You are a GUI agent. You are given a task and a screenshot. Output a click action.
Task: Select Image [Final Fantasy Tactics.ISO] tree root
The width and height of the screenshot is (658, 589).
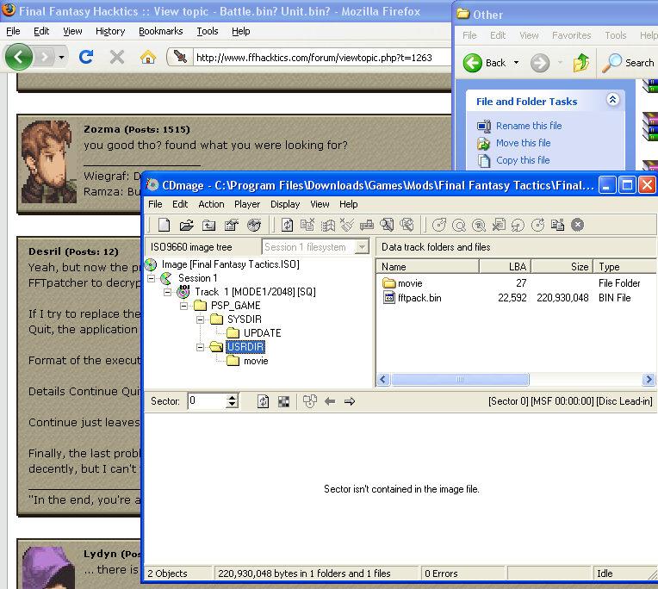230,264
